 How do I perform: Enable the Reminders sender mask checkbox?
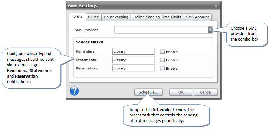click(162, 51)
